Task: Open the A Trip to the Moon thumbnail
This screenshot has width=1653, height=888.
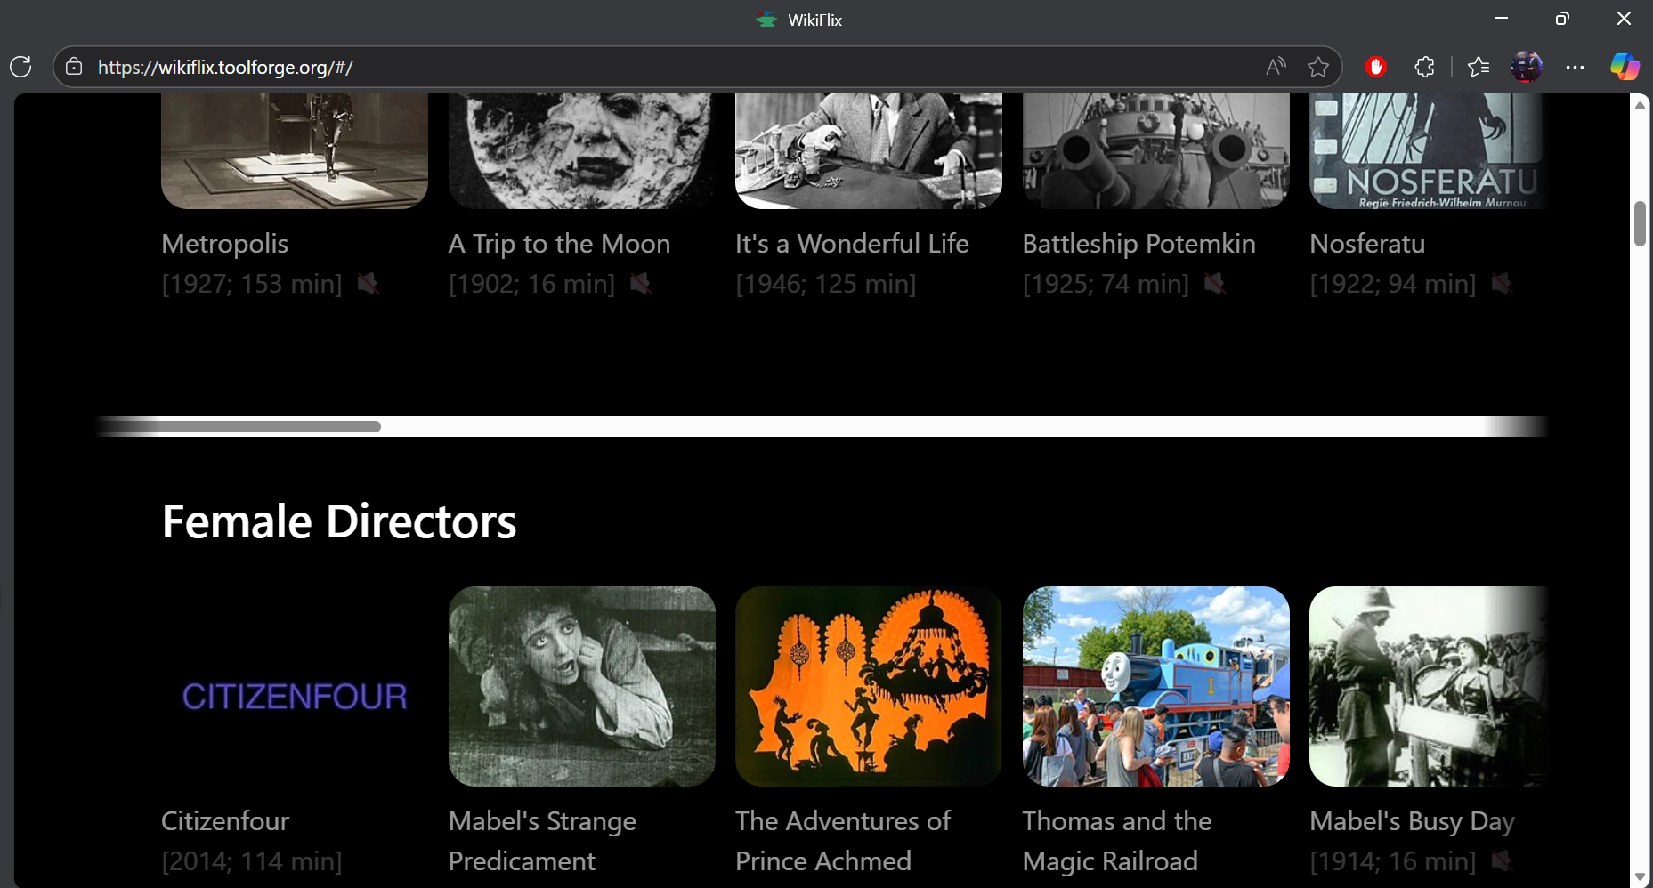Action: tap(582, 151)
